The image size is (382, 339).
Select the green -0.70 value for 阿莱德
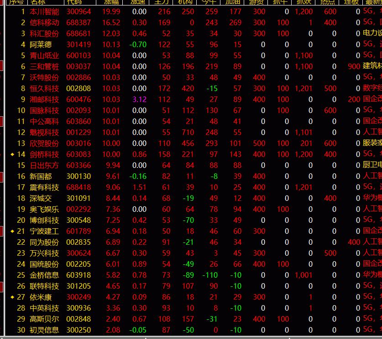click(138, 45)
